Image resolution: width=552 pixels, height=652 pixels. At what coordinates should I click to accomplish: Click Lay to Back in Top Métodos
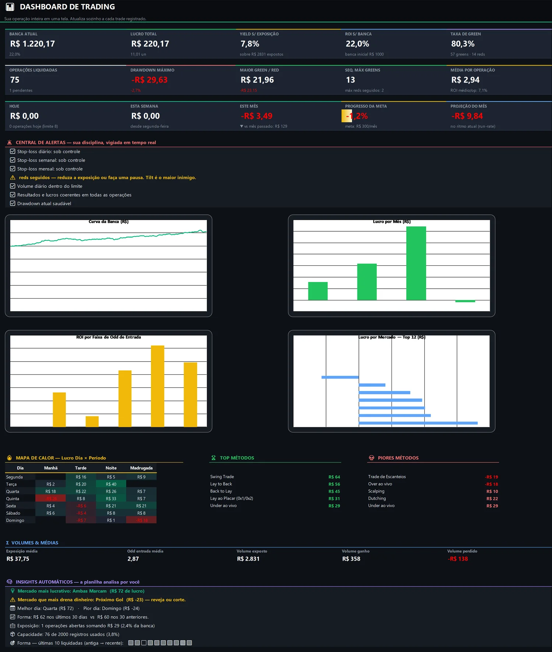(x=221, y=484)
